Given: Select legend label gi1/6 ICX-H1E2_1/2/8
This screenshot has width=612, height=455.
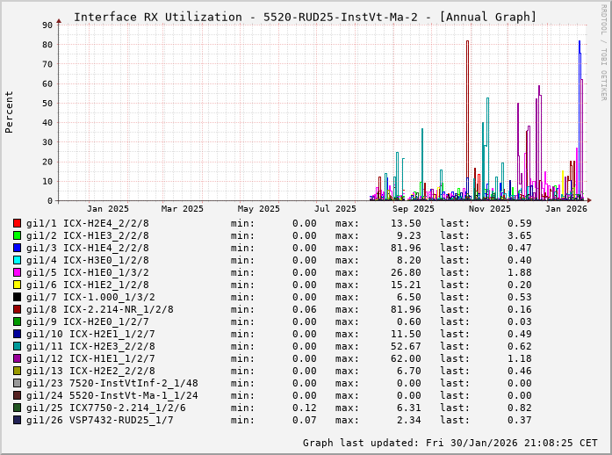Looking at the screenshot, I should point(88,285).
